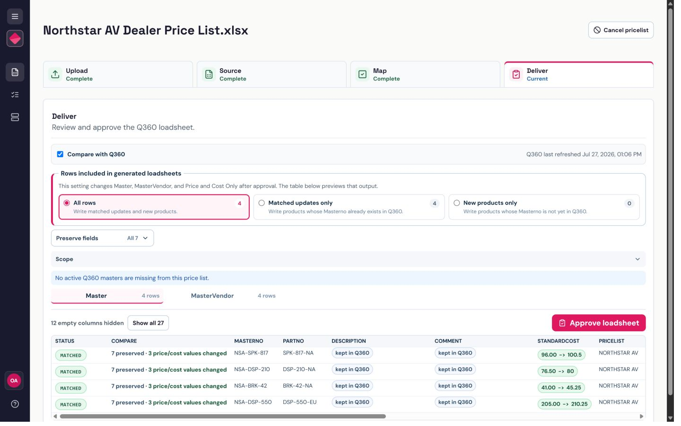Click cost change 96.00 -> 100.5
The image size is (681, 426).
[x=561, y=355]
